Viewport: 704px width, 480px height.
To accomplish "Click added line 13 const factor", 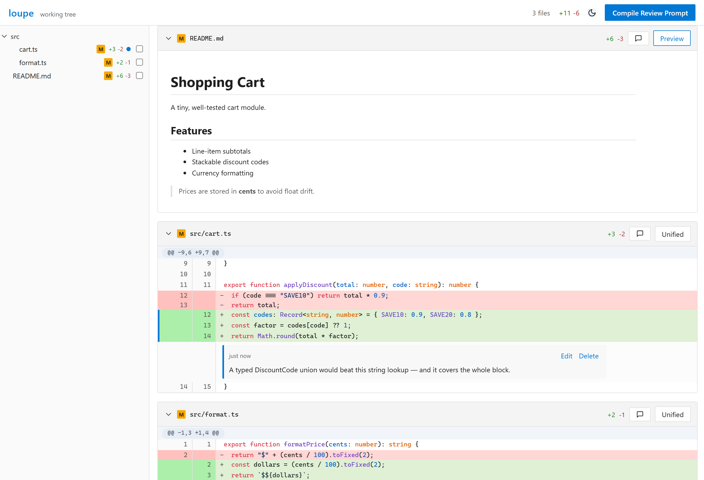I will 427,326.
